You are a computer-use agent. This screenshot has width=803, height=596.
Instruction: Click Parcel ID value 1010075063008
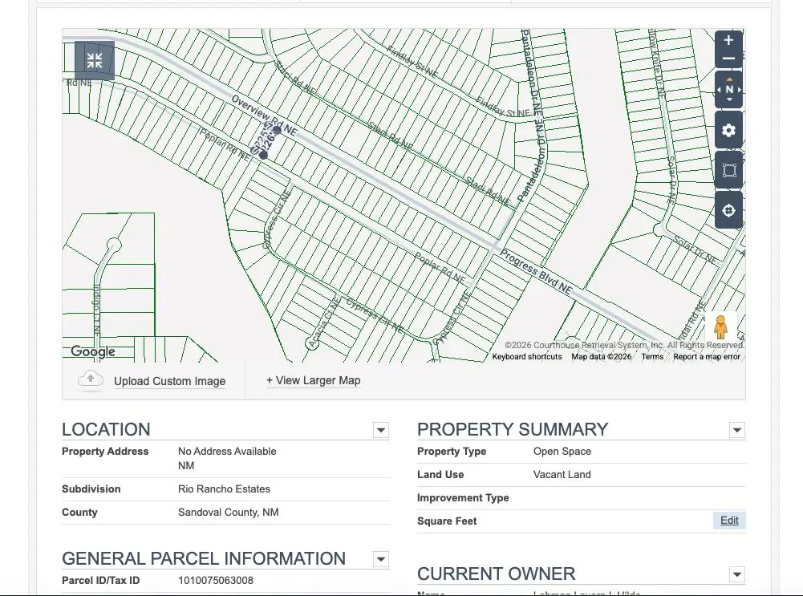click(216, 581)
